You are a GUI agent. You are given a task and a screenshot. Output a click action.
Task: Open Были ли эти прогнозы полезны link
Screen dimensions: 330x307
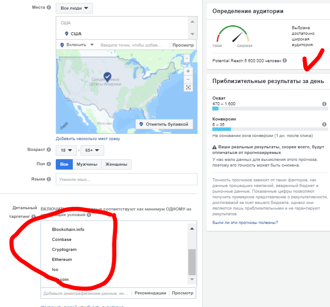(x=245, y=223)
